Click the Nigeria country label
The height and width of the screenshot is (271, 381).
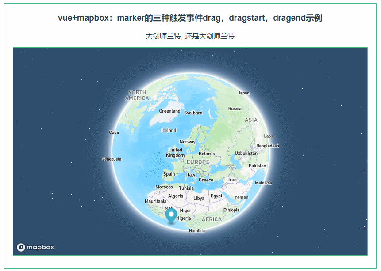tap(184, 218)
